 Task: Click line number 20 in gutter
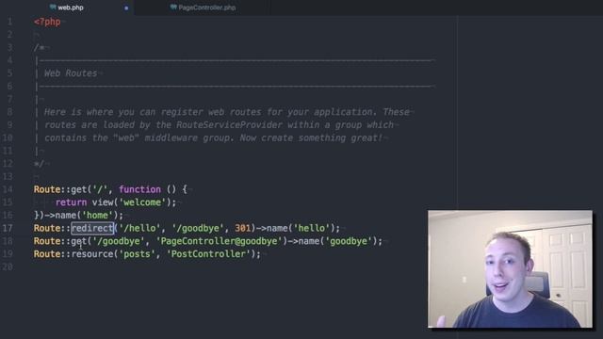(x=8, y=266)
